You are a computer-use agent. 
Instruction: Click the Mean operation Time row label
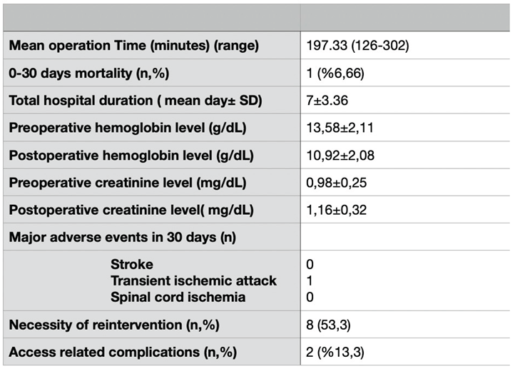pos(133,46)
